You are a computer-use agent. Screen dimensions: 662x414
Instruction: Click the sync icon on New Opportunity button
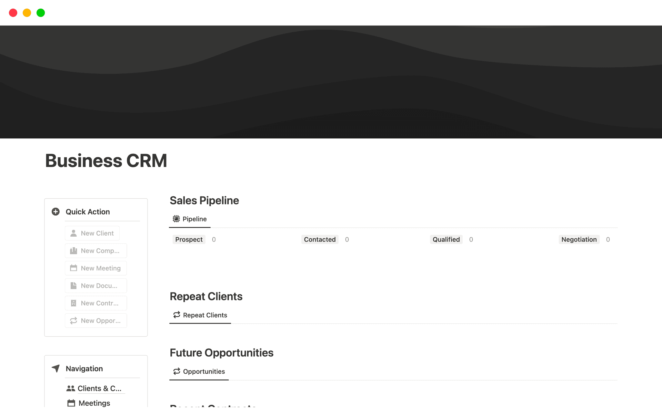click(73, 321)
